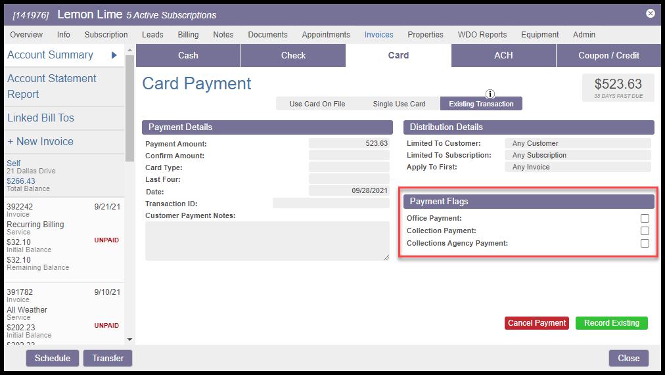Open the + New Invoice link
The width and height of the screenshot is (665, 375).
40,141
